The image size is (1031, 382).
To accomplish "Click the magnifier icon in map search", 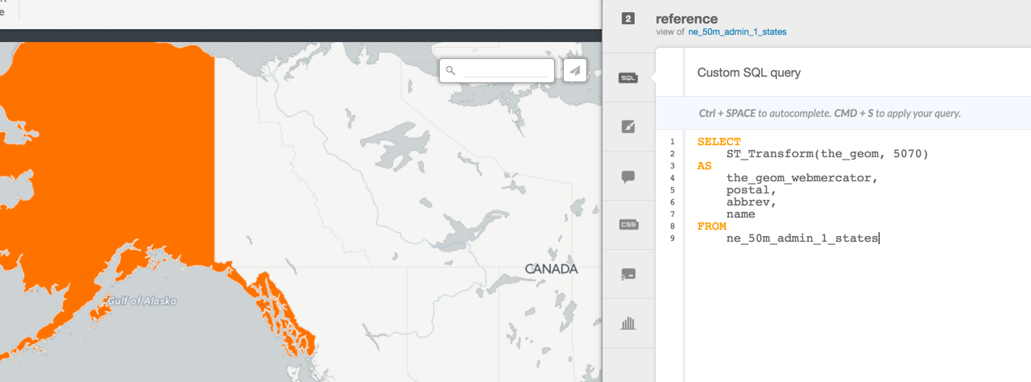I will tap(451, 71).
